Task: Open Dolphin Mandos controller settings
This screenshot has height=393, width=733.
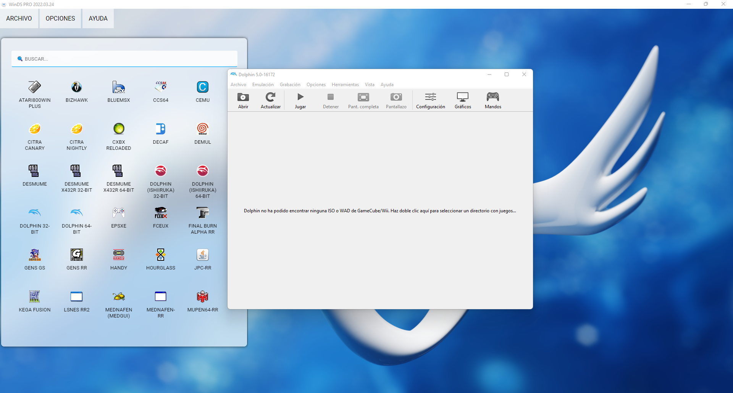Action: click(493, 101)
